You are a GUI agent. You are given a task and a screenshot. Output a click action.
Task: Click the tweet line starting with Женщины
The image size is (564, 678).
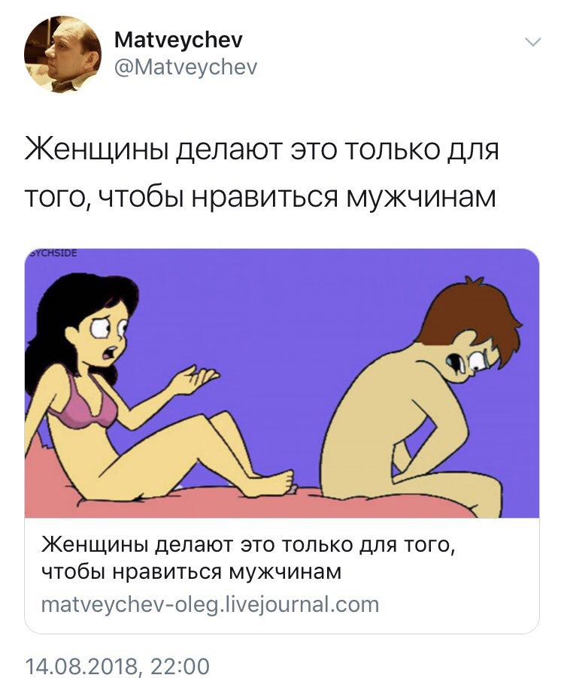point(262,150)
